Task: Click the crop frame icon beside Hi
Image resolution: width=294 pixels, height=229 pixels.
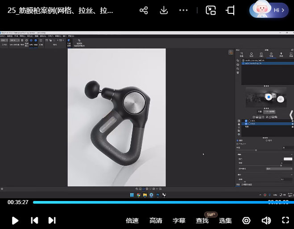Action: (x=231, y=10)
